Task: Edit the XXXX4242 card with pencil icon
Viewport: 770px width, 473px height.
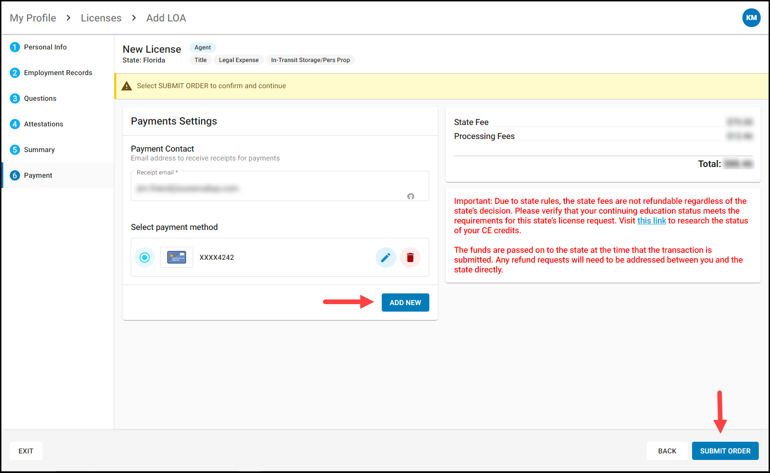Action: 385,257
